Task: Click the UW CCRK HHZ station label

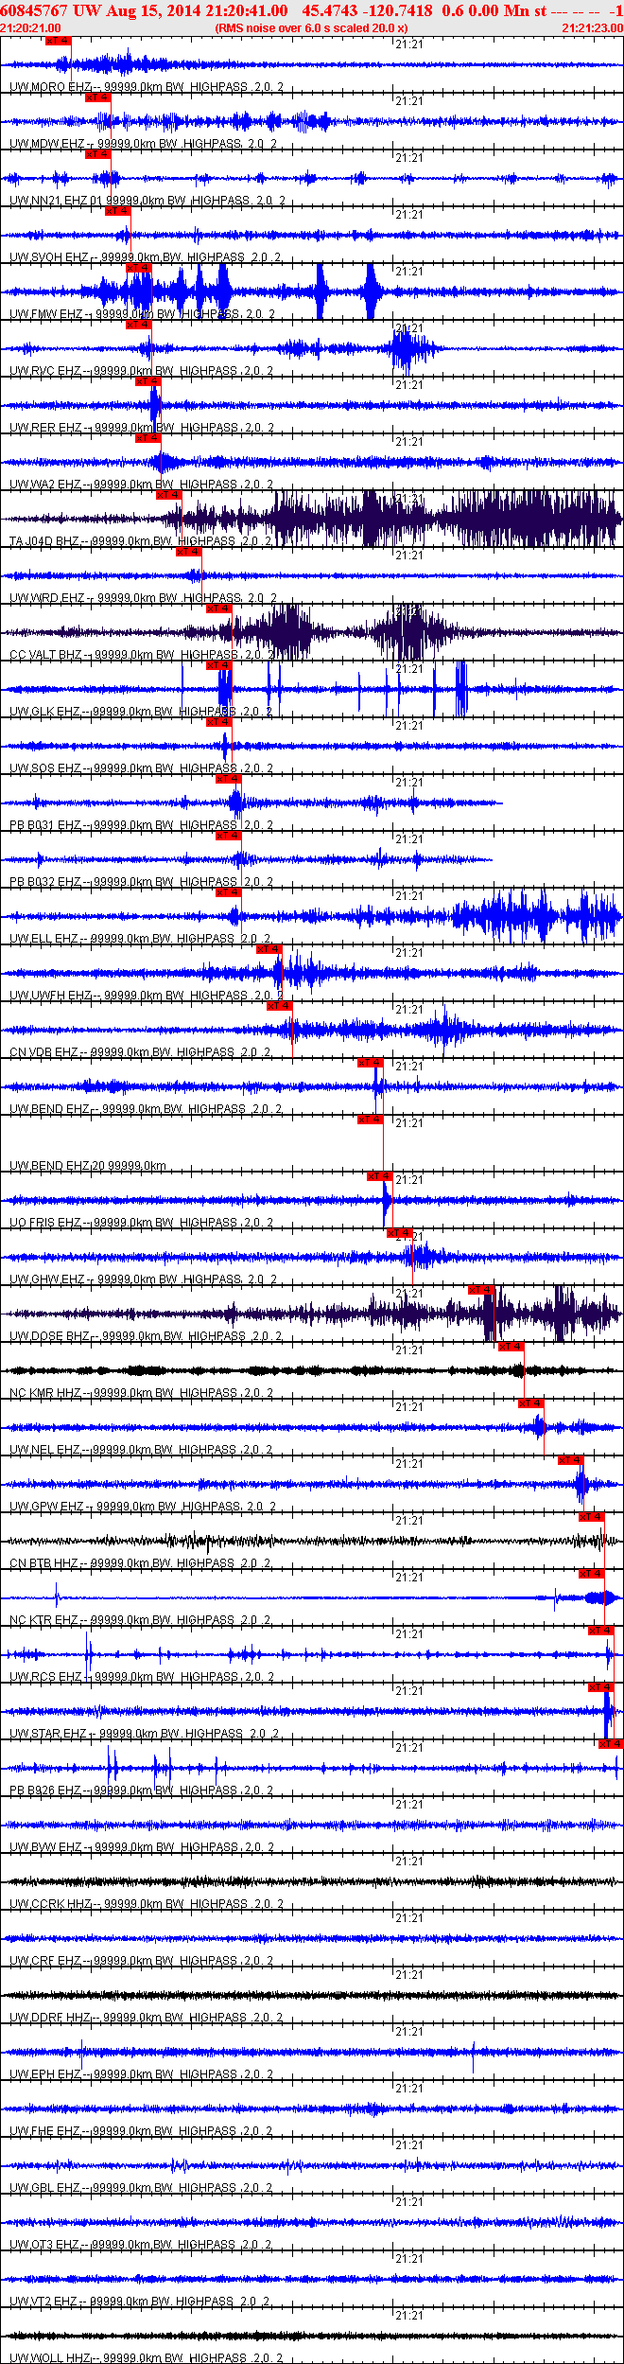Action: (x=147, y=1904)
